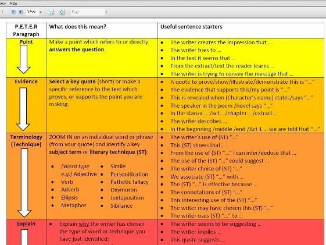Click the underlined word "why"
Image resolution: width=326 pixels, height=245 pixels.
(x=84, y=224)
